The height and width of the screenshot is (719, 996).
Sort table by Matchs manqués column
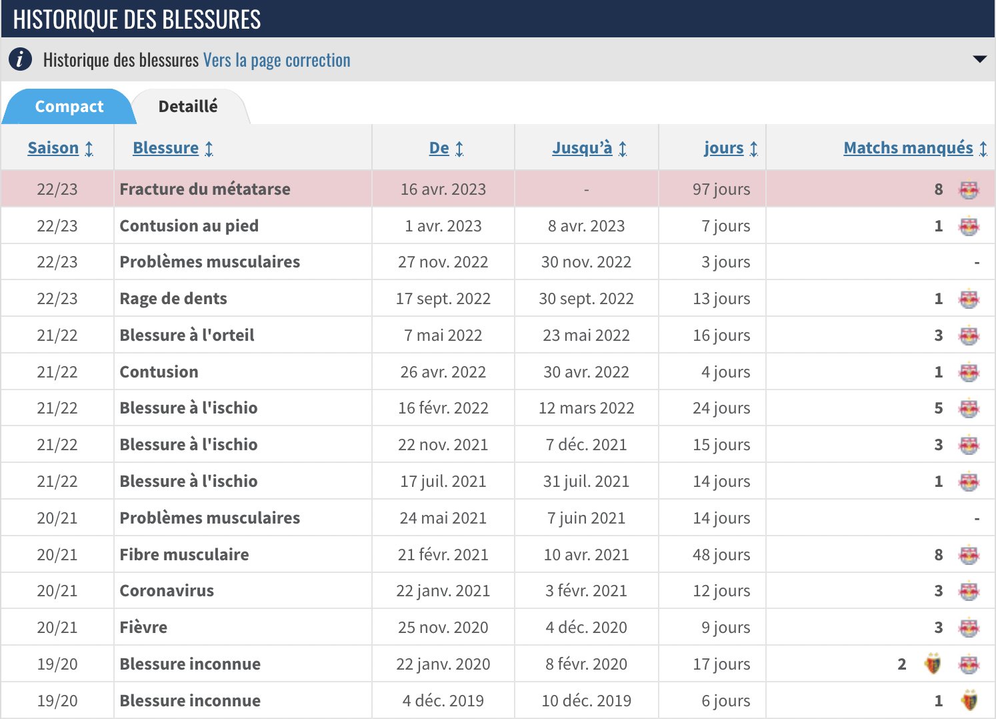908,148
